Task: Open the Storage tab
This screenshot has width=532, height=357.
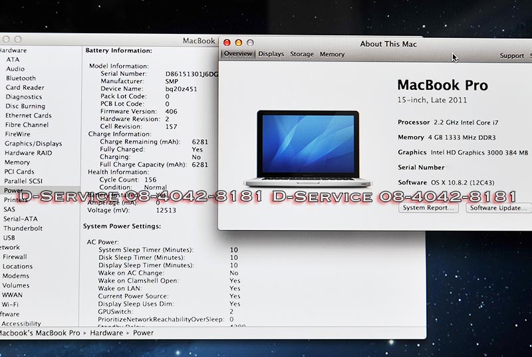Action: (302, 55)
